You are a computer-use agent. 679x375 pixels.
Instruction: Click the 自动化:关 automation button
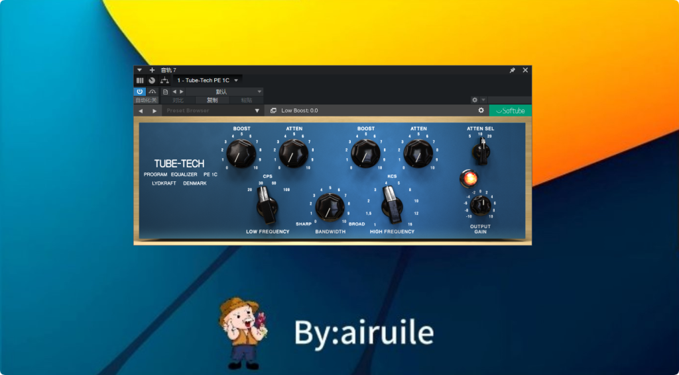[x=146, y=101]
